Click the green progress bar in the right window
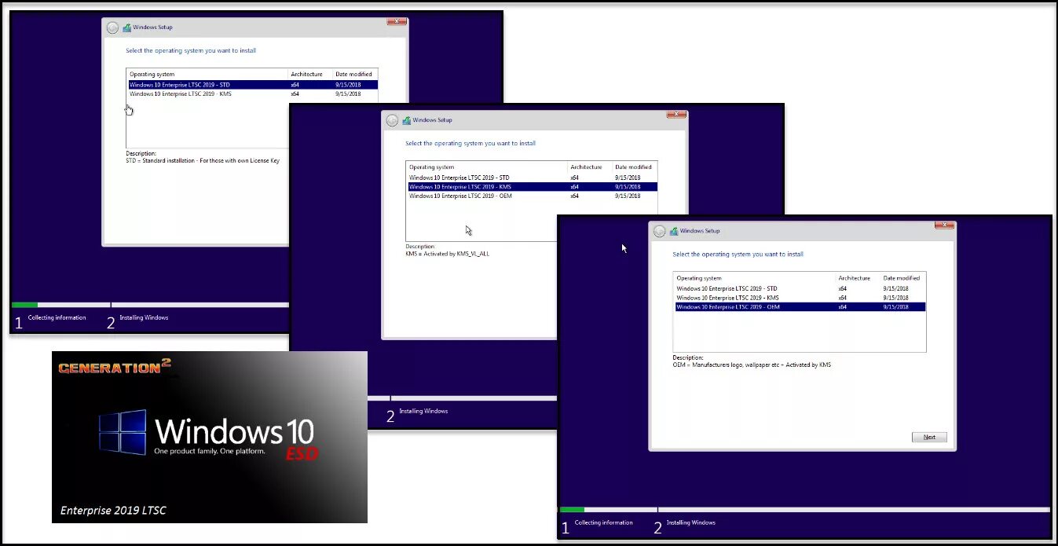Screen dimensions: 1058x546 click(x=572, y=510)
